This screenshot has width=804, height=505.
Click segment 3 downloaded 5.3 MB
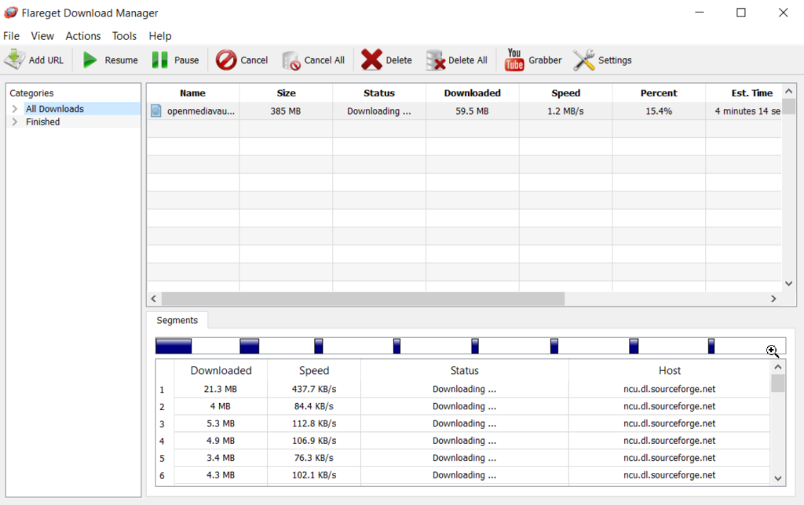pyautogui.click(x=221, y=423)
